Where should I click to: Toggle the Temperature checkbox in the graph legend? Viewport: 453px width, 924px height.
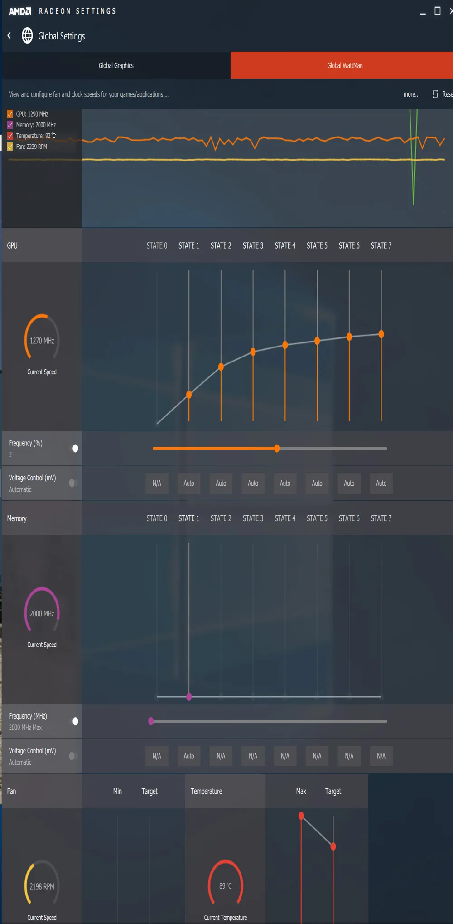click(x=10, y=136)
